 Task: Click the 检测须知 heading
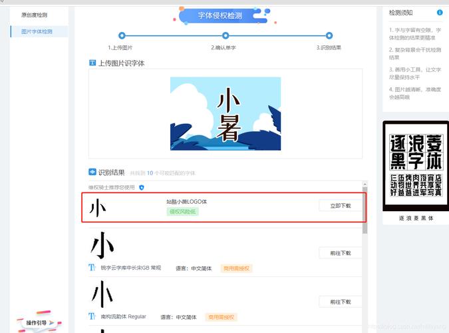click(x=400, y=13)
